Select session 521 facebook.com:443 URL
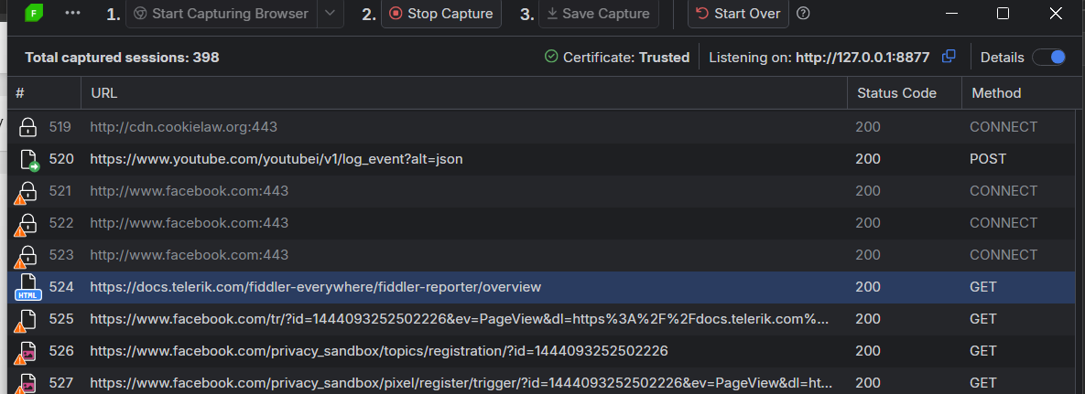 point(189,191)
